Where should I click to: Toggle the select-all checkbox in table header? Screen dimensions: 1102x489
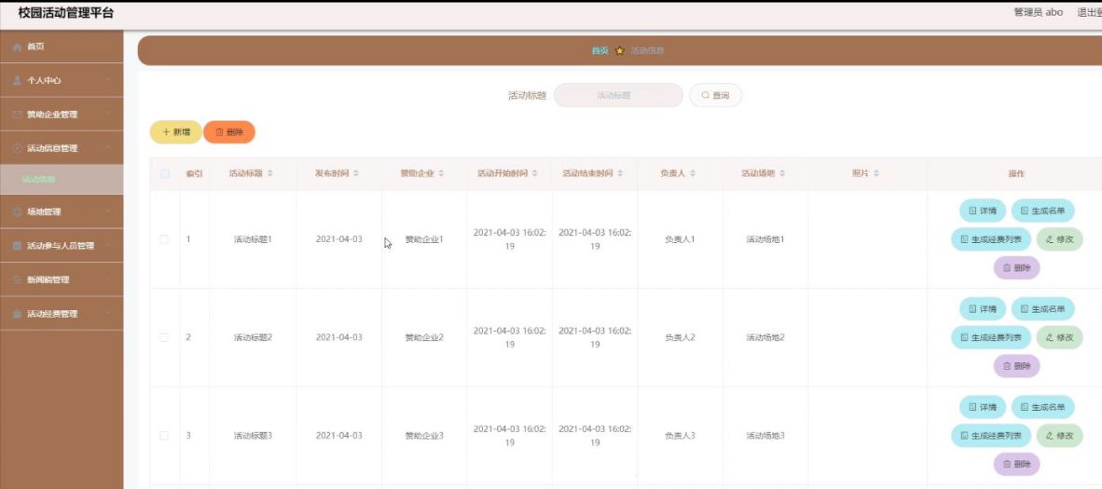tap(164, 173)
